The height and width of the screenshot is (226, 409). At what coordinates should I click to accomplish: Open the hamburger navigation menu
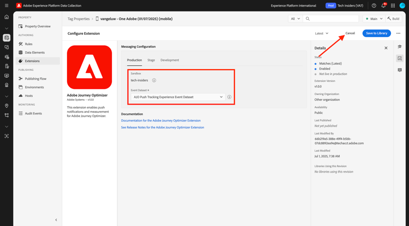[7, 5]
